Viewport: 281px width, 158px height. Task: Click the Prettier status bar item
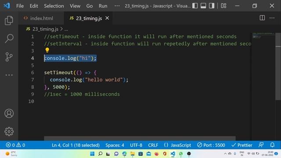(x=242, y=145)
